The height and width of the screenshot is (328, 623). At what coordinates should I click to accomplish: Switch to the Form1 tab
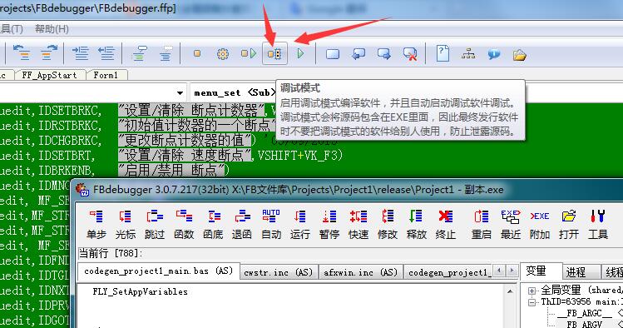tap(106, 75)
